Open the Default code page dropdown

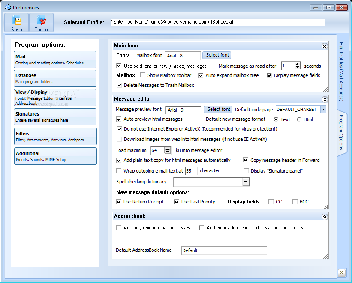(323, 110)
